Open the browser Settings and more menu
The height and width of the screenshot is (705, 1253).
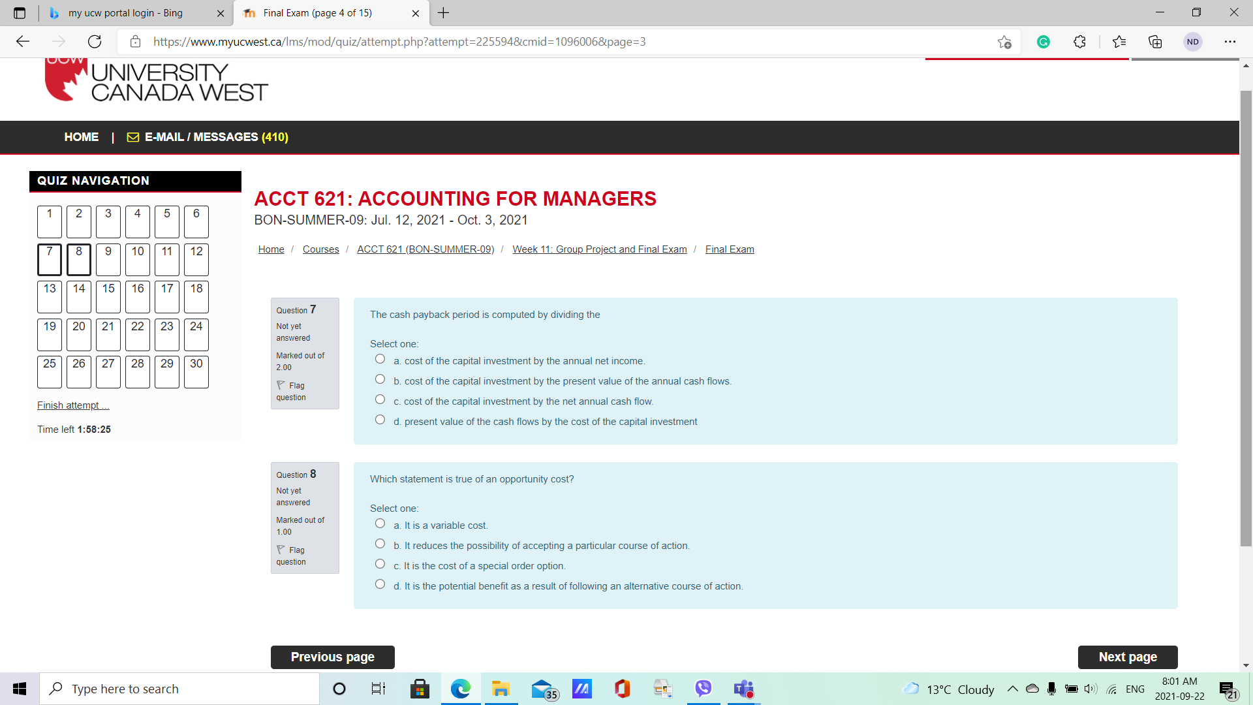point(1230,42)
